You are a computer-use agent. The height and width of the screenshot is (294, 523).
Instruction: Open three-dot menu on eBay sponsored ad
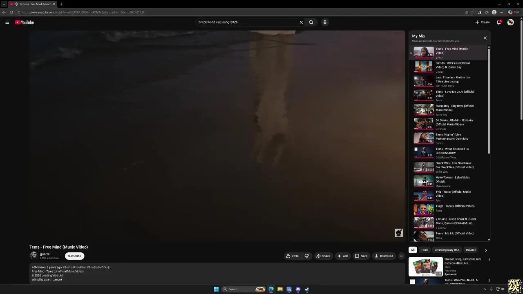[x=489, y=259]
